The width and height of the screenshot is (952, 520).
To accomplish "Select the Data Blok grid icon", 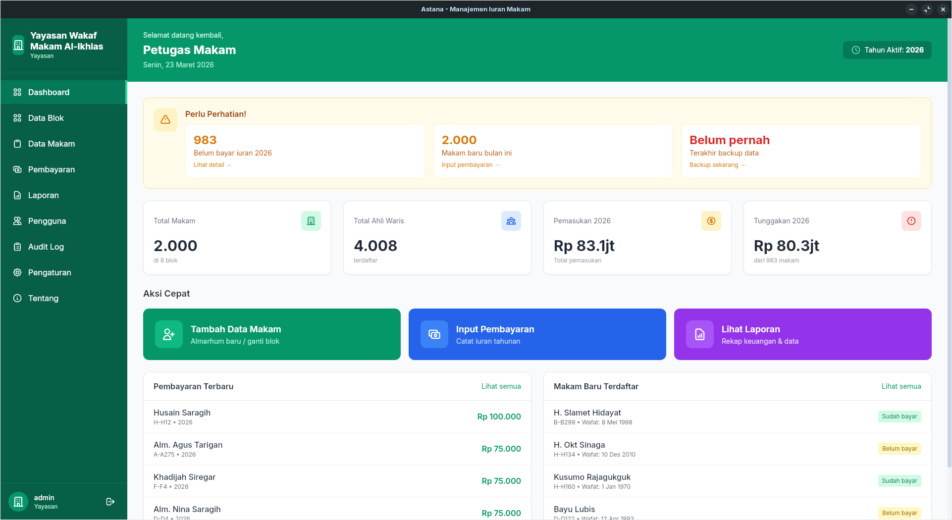I will coord(17,118).
